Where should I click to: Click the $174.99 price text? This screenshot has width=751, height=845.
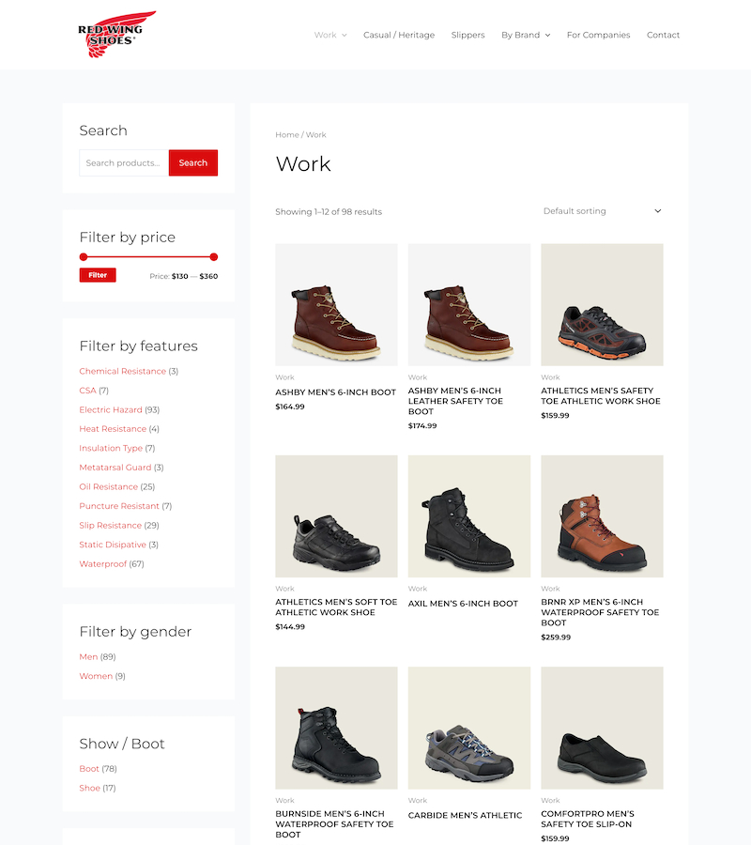(x=422, y=425)
